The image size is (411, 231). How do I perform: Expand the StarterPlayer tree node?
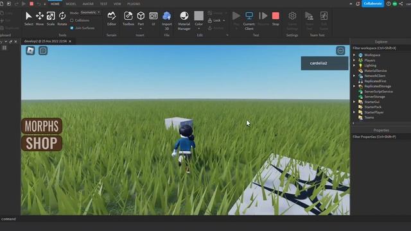tap(354, 112)
